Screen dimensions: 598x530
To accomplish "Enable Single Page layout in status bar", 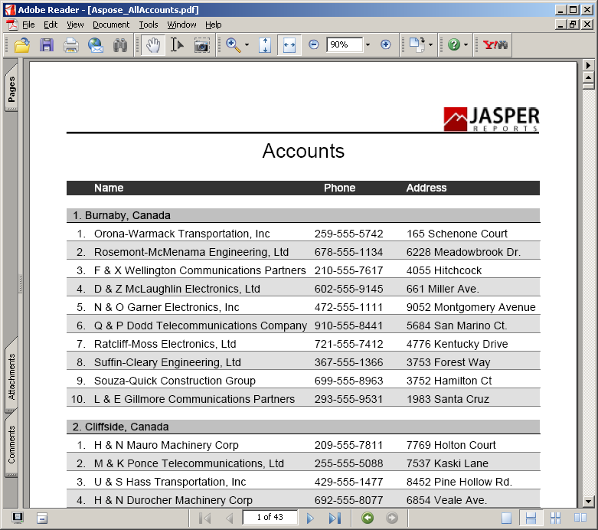I will (x=506, y=518).
